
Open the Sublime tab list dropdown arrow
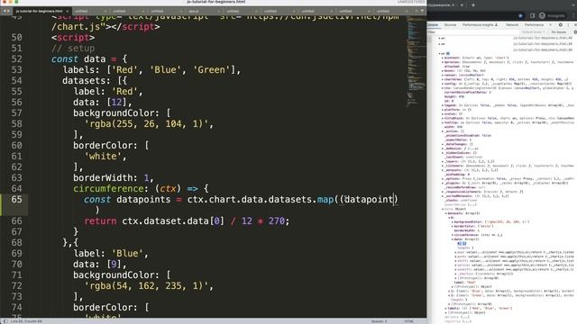tap(422, 11)
